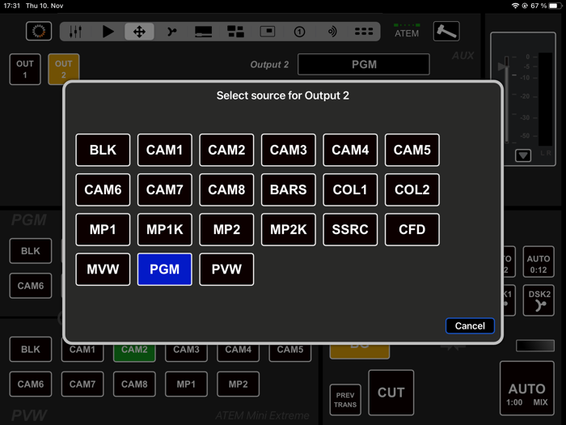The width and height of the screenshot is (566, 425).
Task: Choose CAM3 in the source dialog
Action: 289,150
